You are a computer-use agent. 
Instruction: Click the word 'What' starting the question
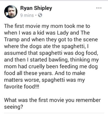[10, 100]
